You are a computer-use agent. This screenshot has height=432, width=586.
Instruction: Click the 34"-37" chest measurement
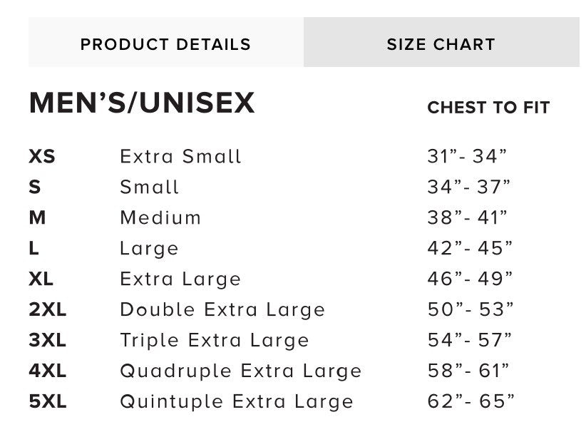(x=469, y=187)
